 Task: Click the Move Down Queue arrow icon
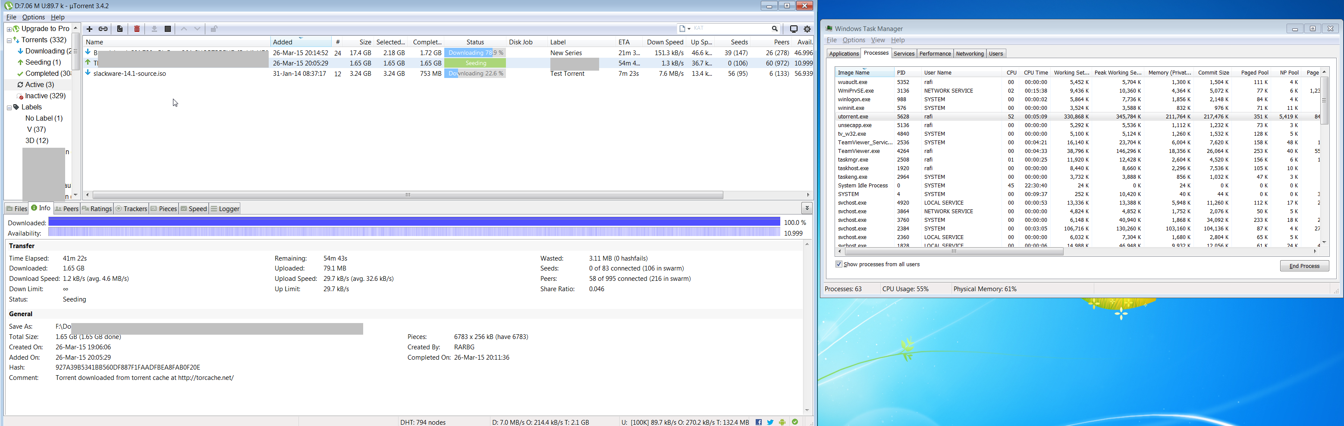click(x=197, y=29)
